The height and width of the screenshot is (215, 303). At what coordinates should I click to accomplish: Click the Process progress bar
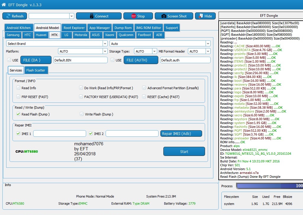(x=270, y=186)
